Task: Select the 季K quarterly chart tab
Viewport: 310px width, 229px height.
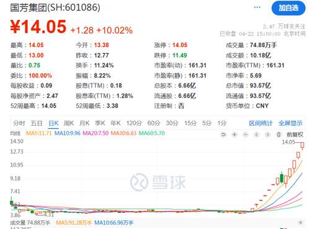Action: pos(100,123)
